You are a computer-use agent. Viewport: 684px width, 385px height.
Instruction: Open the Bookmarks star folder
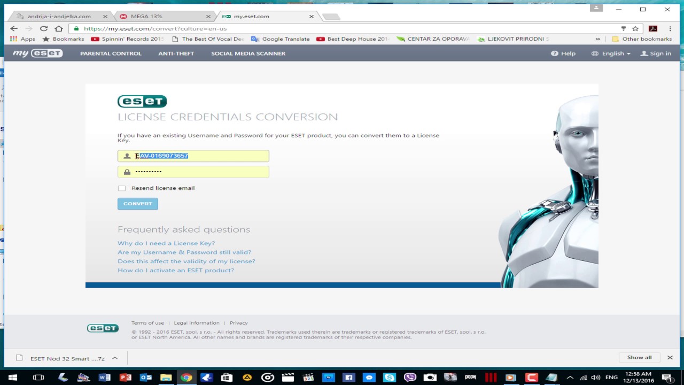point(63,39)
